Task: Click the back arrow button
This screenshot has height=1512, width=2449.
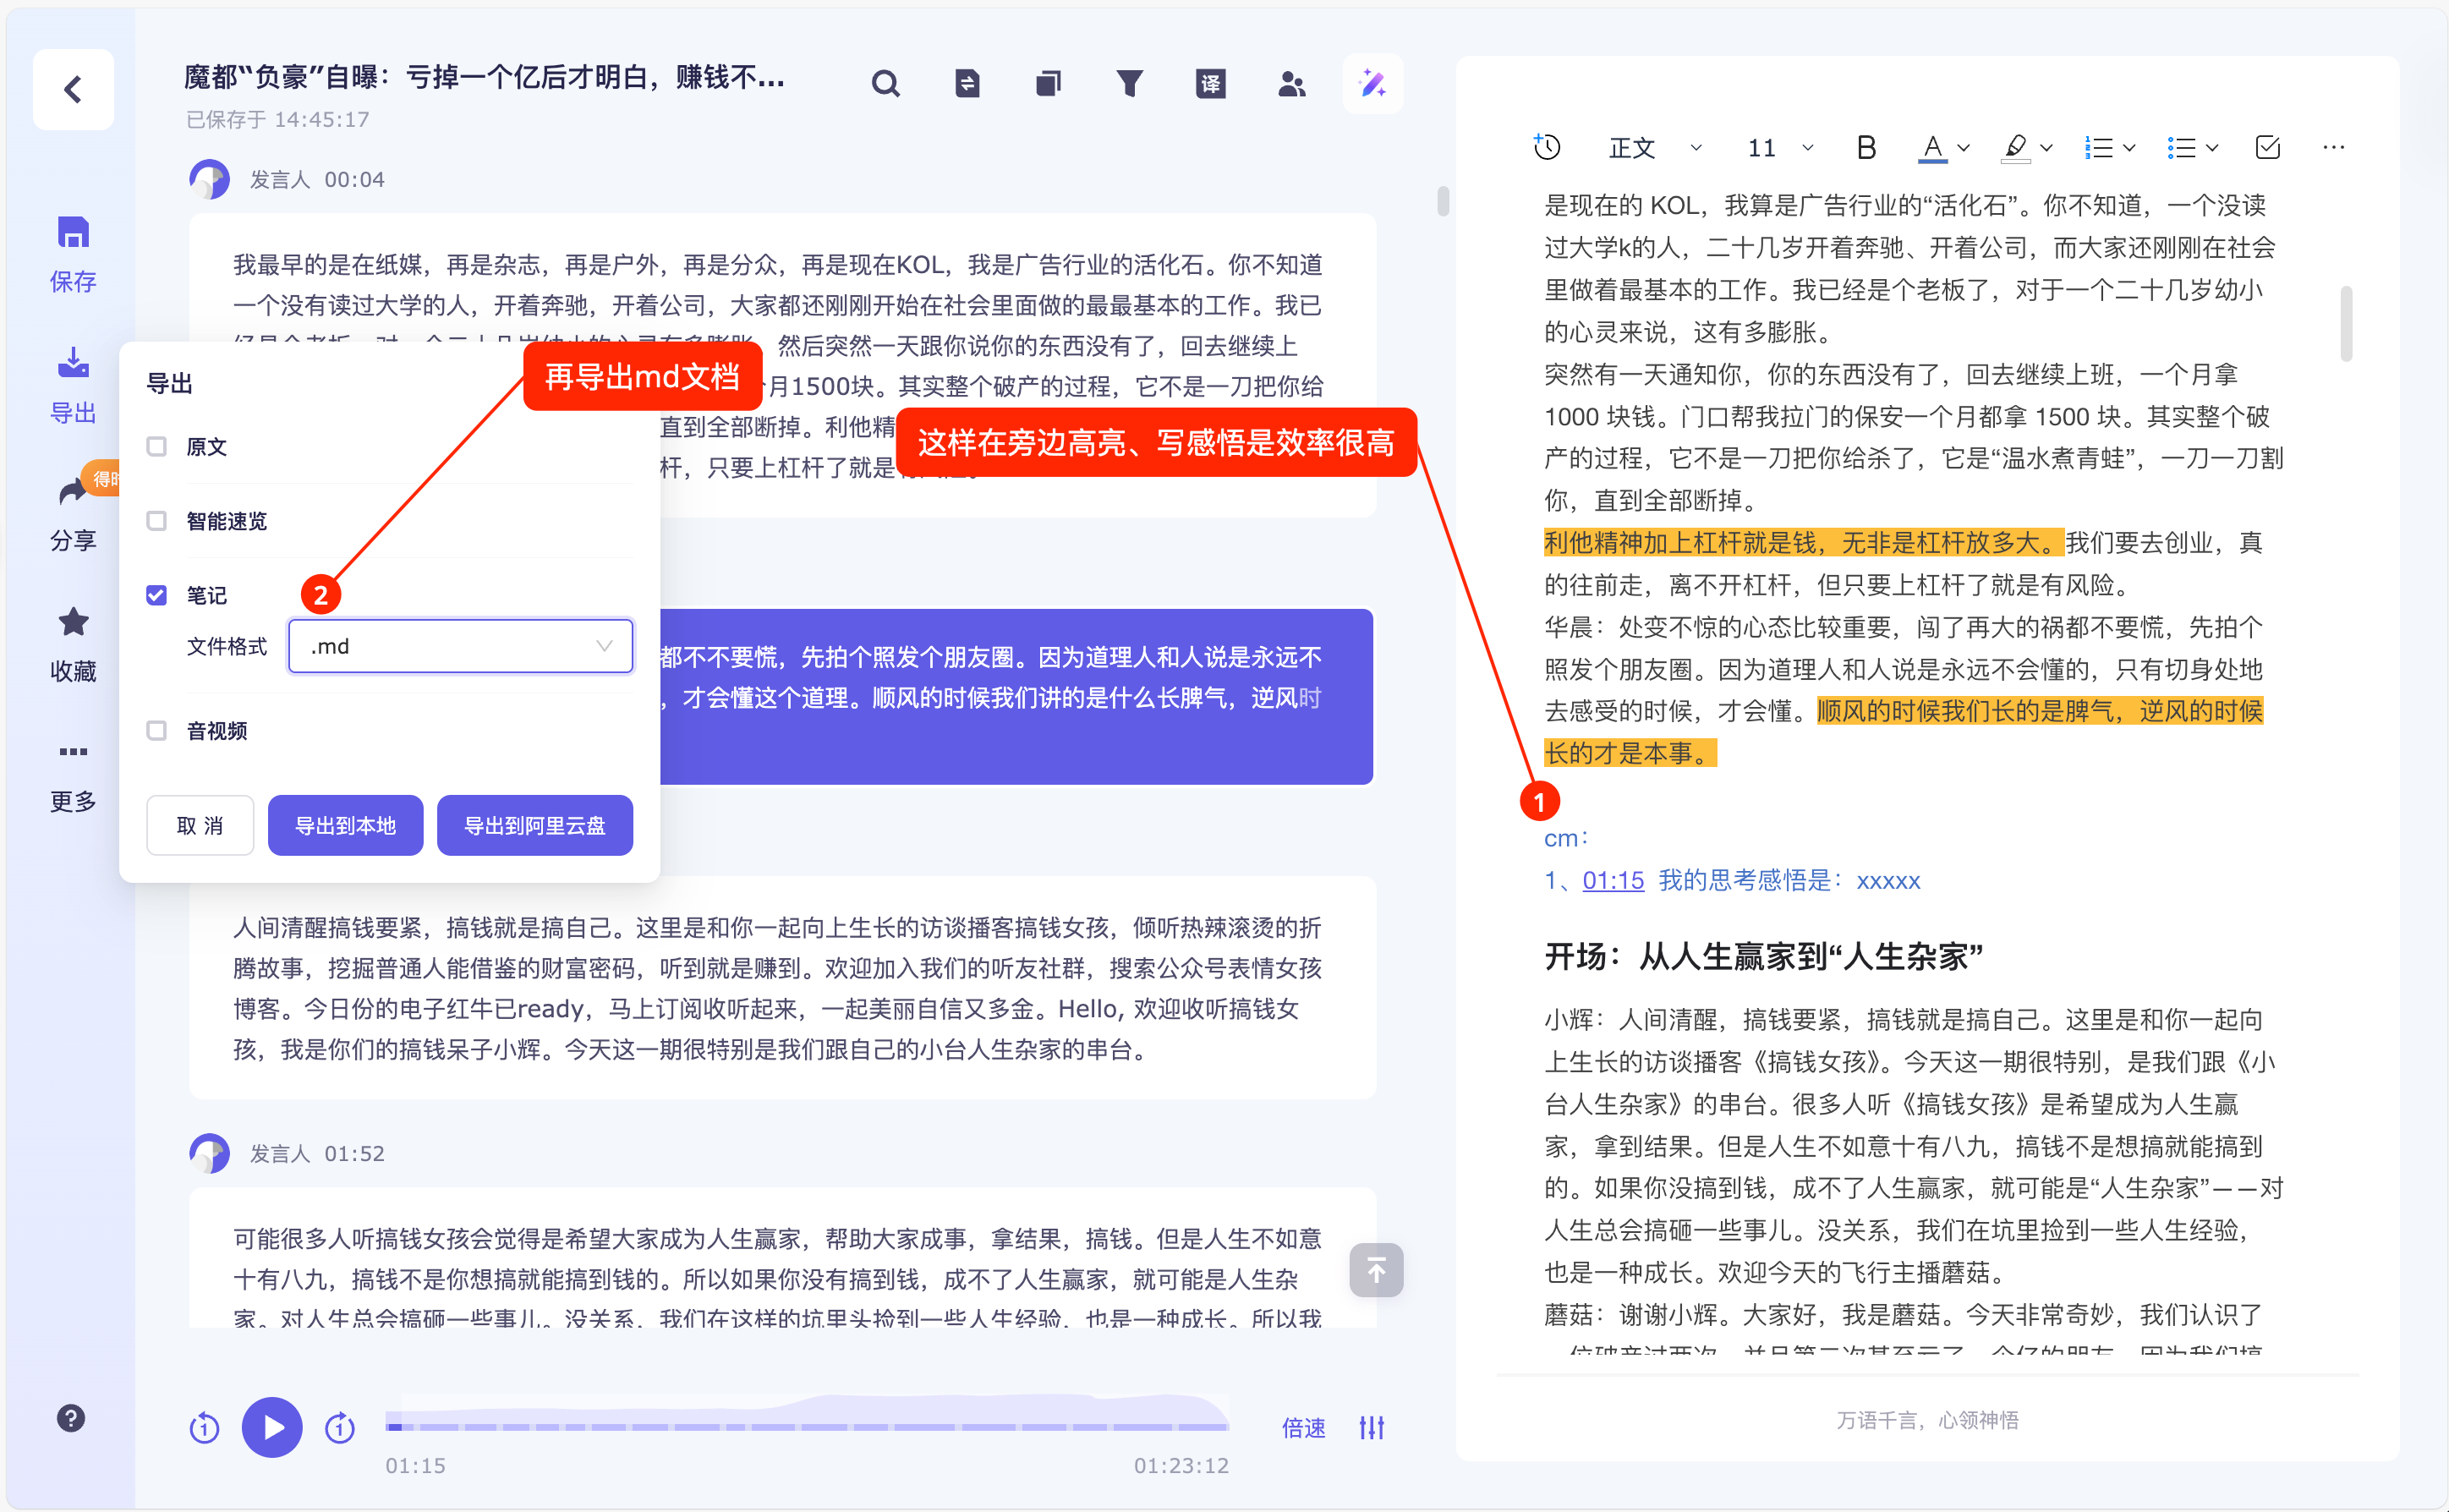Action: [73, 90]
